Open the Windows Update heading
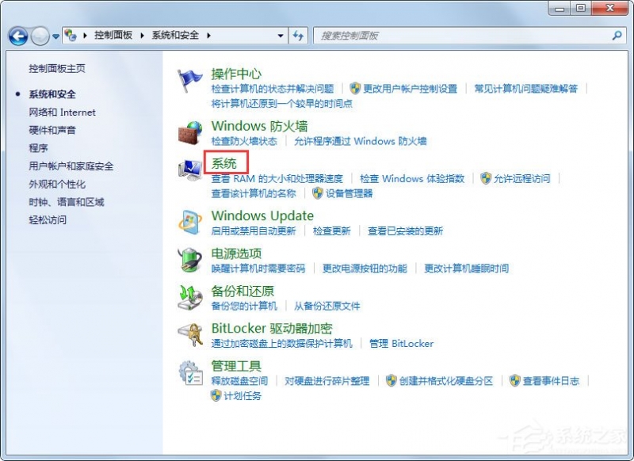Viewport: 634px width, 461px height. point(262,215)
